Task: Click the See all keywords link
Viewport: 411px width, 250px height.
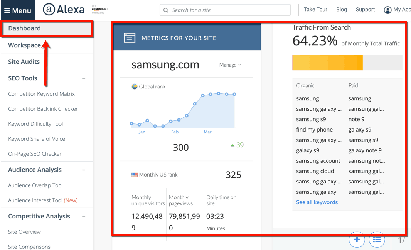Action: [317, 202]
